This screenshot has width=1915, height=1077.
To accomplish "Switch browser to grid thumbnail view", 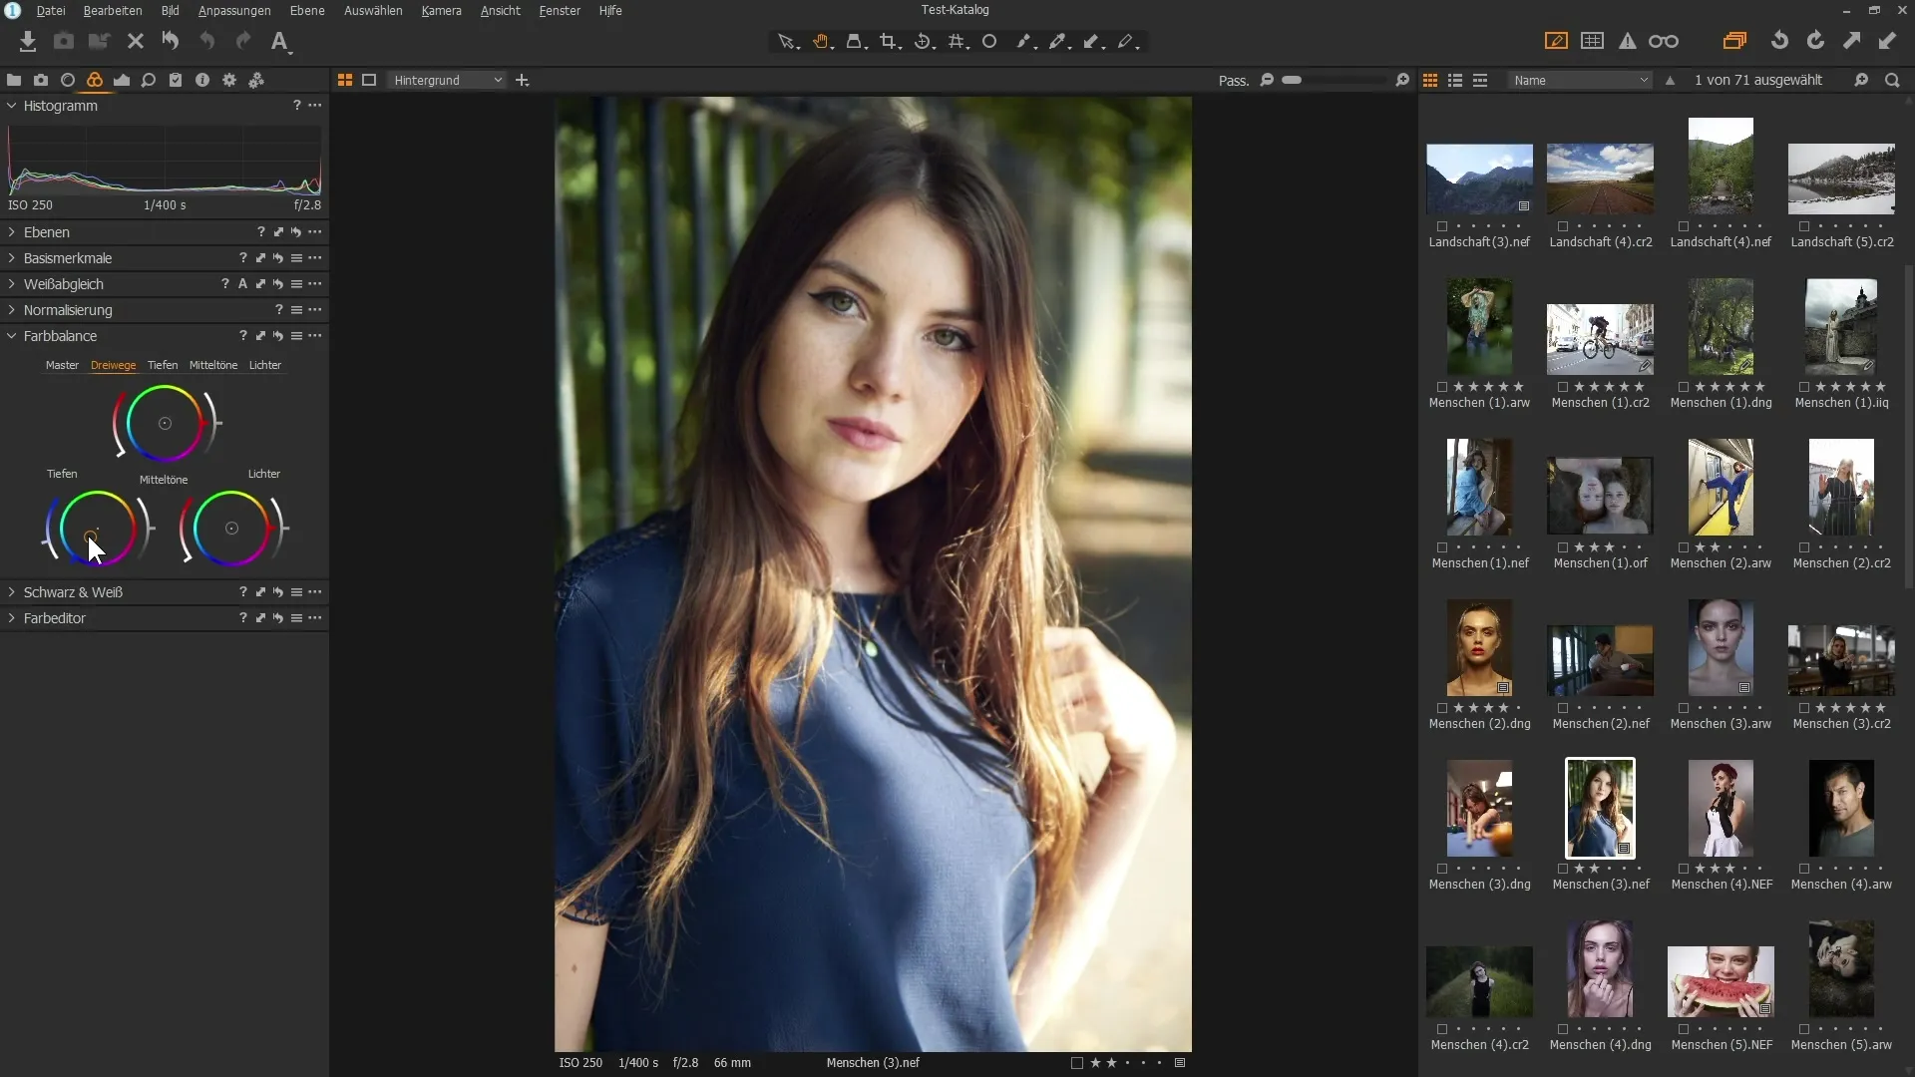I will tap(1430, 80).
